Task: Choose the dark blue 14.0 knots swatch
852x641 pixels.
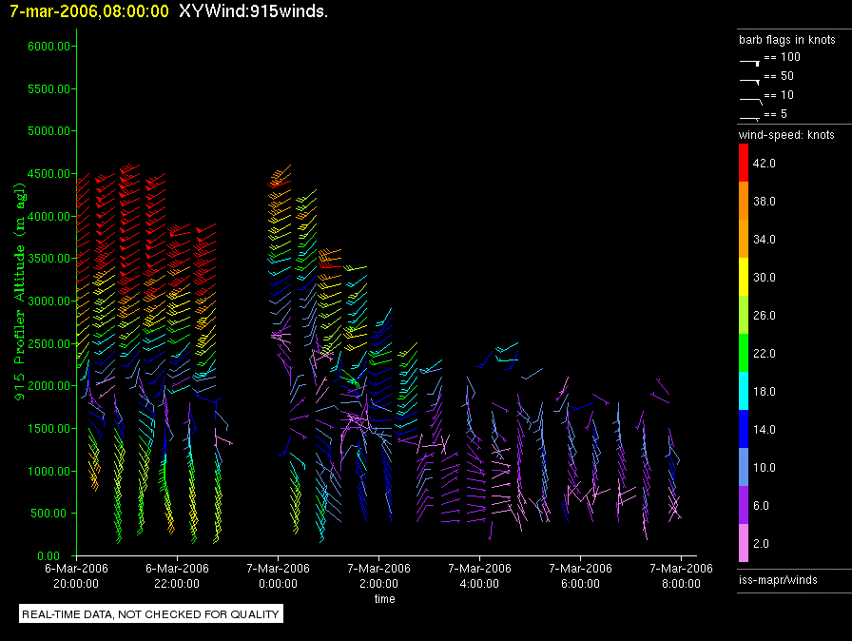Action: (x=744, y=429)
